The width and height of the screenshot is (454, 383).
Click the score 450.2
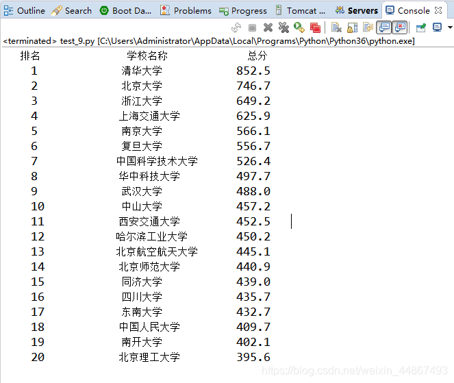[x=253, y=236]
